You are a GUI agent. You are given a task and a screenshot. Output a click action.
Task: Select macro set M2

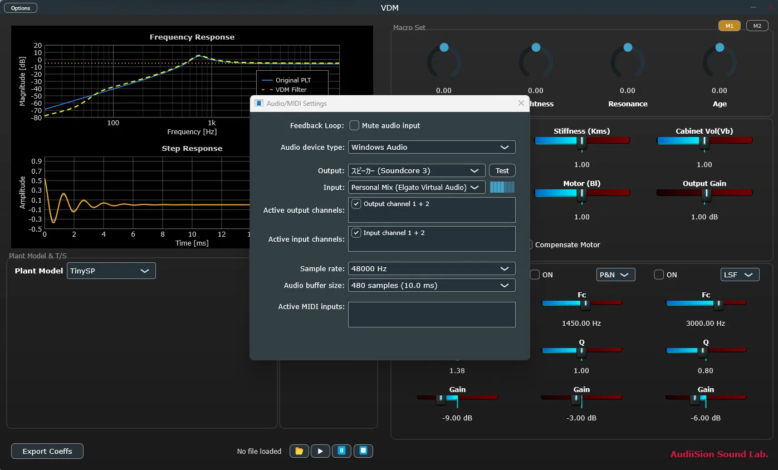click(x=757, y=26)
